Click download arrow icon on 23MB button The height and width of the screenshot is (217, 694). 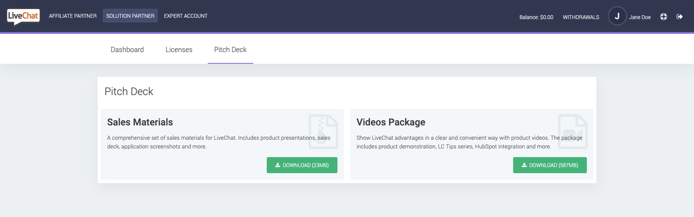point(278,165)
